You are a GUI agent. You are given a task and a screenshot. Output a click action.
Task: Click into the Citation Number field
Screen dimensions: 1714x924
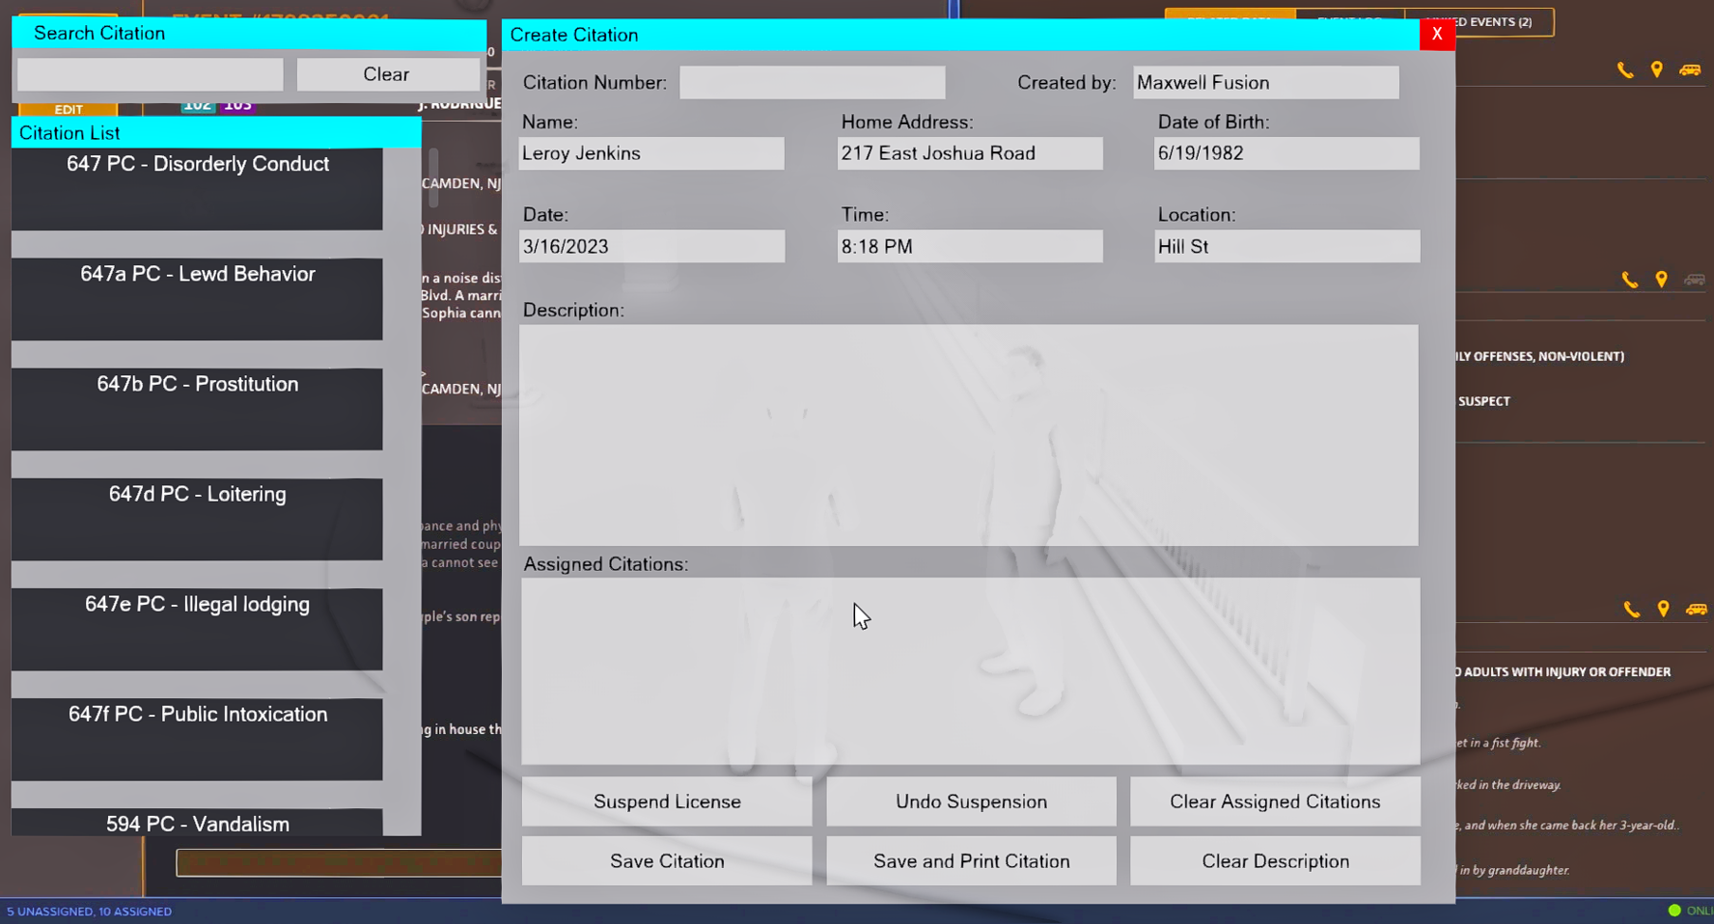(x=812, y=83)
